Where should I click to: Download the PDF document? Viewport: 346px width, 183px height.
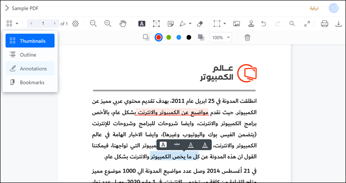coord(339,24)
